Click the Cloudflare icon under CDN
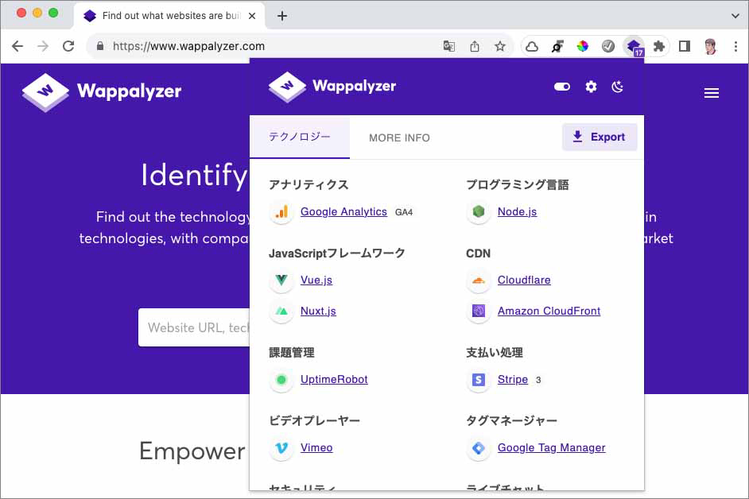The image size is (749, 499). 478,280
